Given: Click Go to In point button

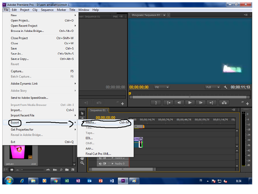Looking at the screenshot, I should [169, 103].
